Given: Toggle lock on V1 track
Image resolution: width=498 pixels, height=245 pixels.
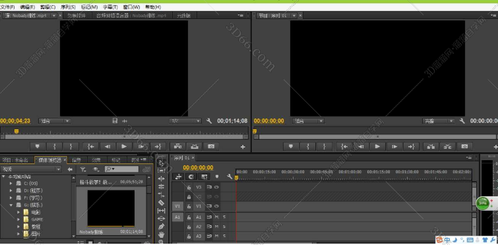Looking at the screenshot, I should pyautogui.click(x=189, y=206).
